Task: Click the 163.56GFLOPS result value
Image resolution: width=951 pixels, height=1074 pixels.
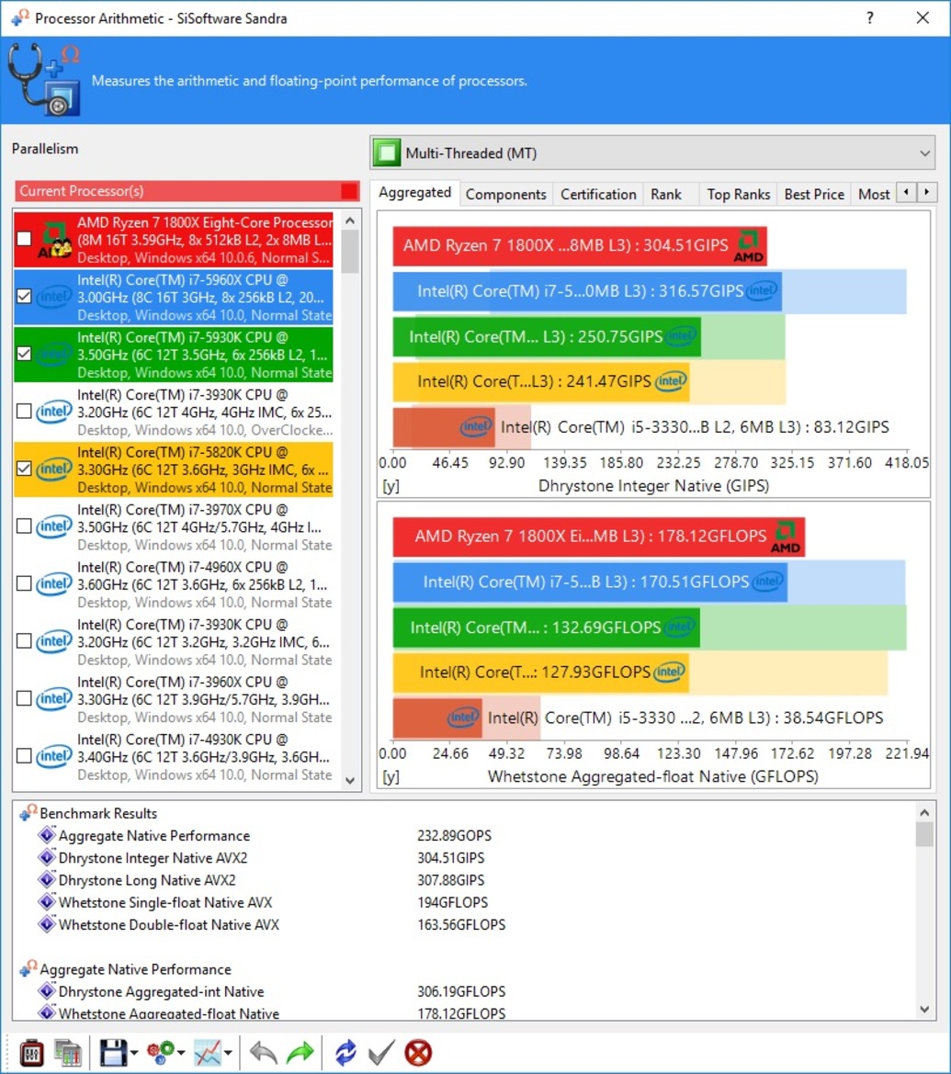Action: [x=461, y=924]
